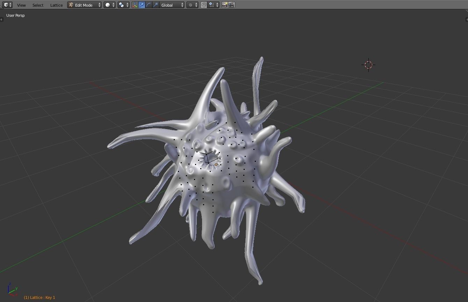This screenshot has width=468, height=302.
Task: Open the editor type selector
Action: pos(7,5)
